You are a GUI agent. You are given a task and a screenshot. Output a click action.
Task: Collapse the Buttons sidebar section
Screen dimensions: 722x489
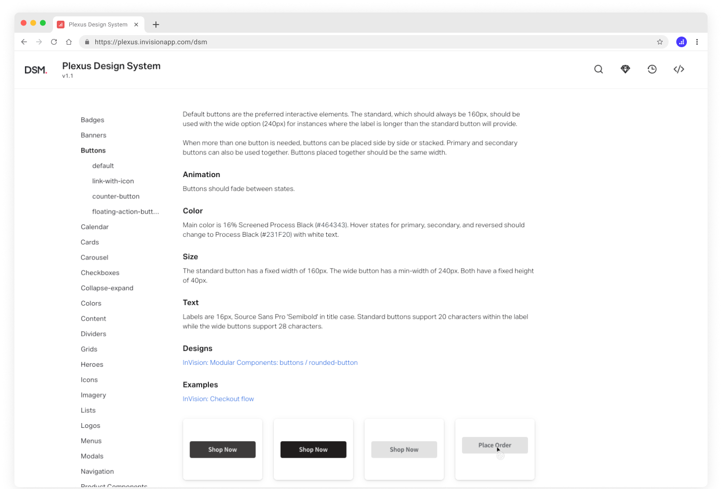point(93,151)
